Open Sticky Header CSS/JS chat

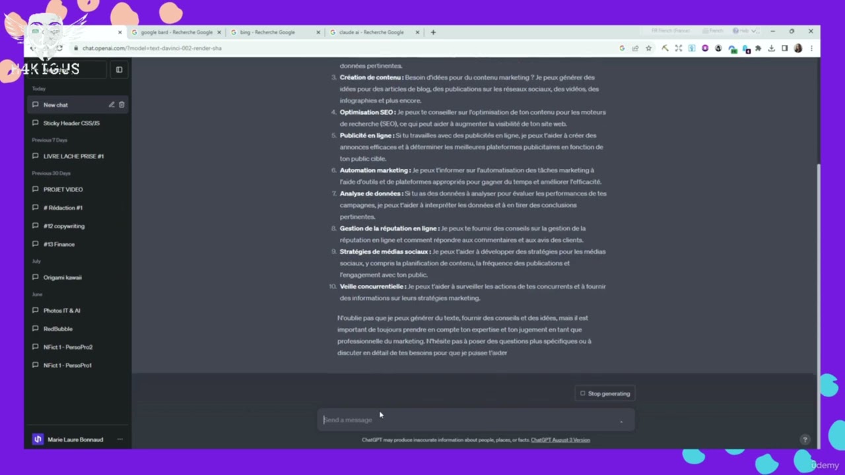click(x=78, y=123)
